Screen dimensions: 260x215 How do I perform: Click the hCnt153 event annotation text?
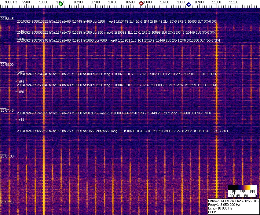[x=114, y=113]
